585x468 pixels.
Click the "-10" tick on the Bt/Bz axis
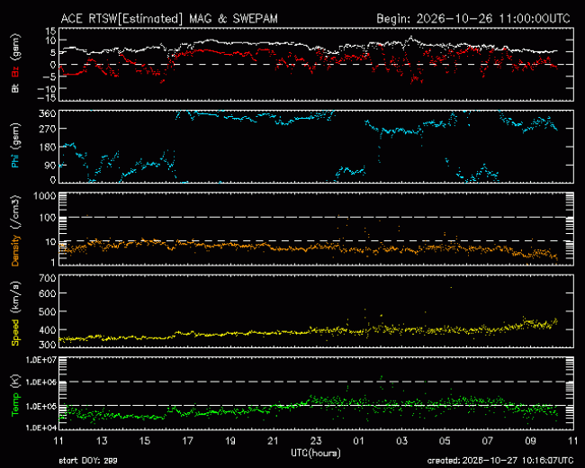pos(47,89)
